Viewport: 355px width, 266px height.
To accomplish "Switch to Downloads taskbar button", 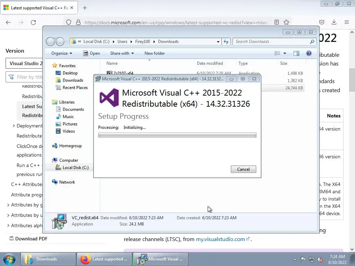I will tap(48, 259).
